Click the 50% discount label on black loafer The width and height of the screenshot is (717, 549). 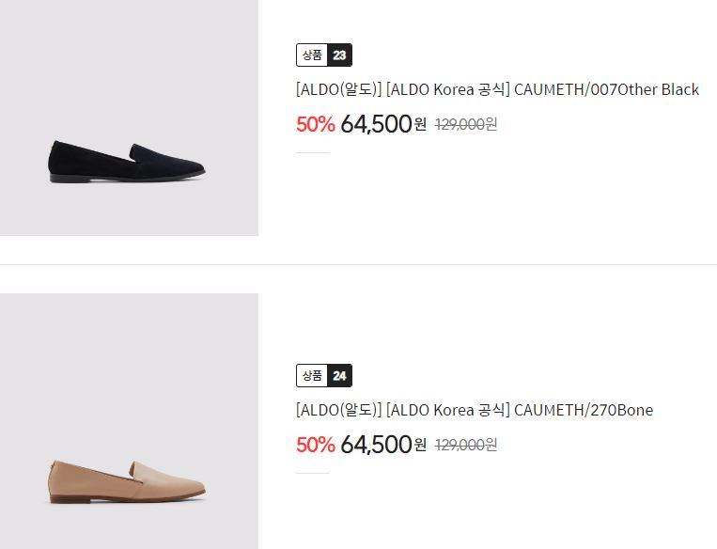tap(316, 124)
